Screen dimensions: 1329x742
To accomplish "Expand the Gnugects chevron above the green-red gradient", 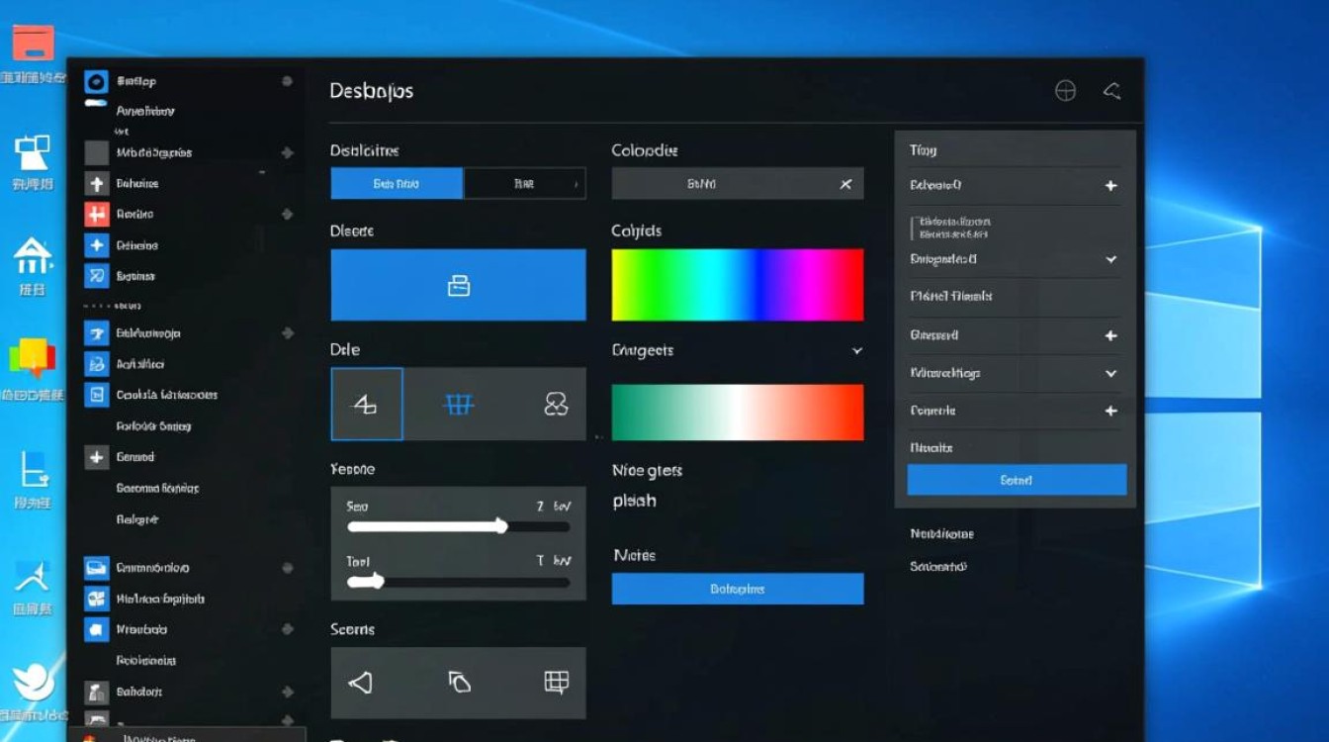I will click(x=856, y=351).
